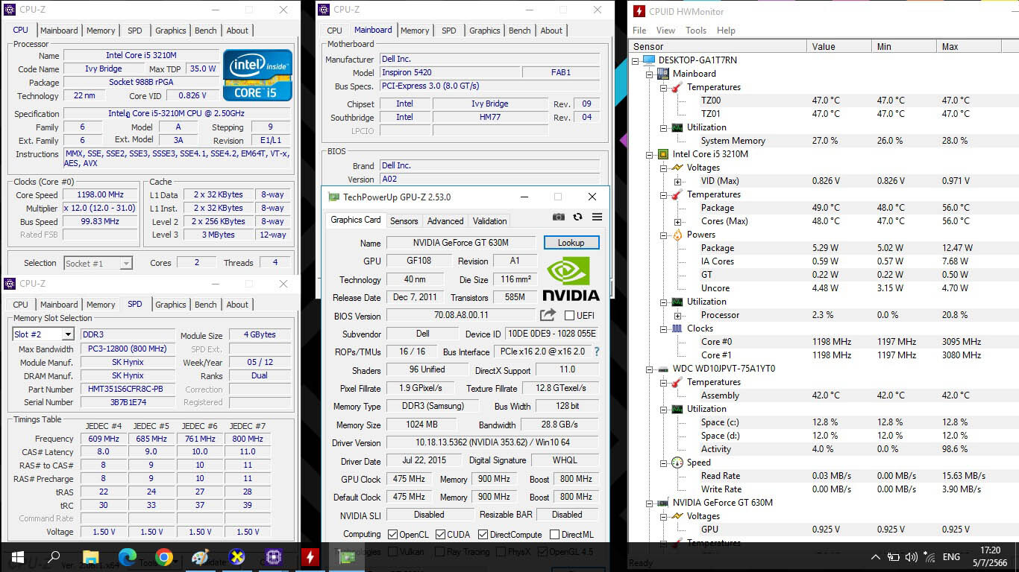Collapse the NVIDIA GeForce GT 630M node
1019x572 pixels.
[x=650, y=503]
